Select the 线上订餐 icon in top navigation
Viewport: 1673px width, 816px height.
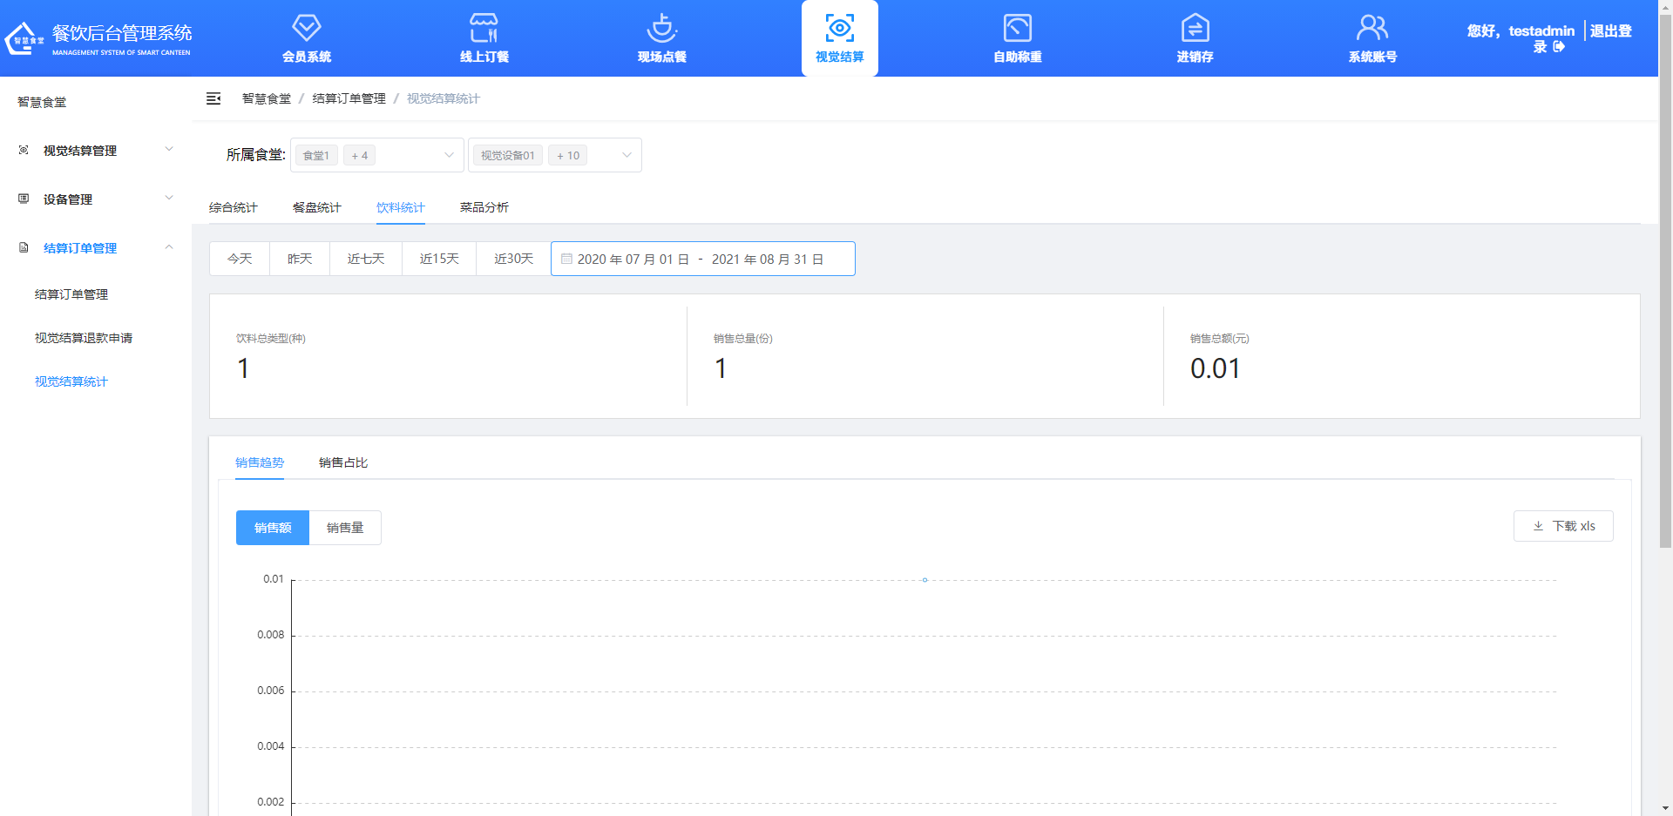483,37
